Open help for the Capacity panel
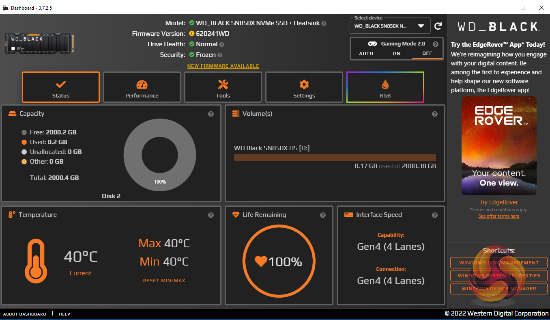550x320 pixels. [x=211, y=114]
